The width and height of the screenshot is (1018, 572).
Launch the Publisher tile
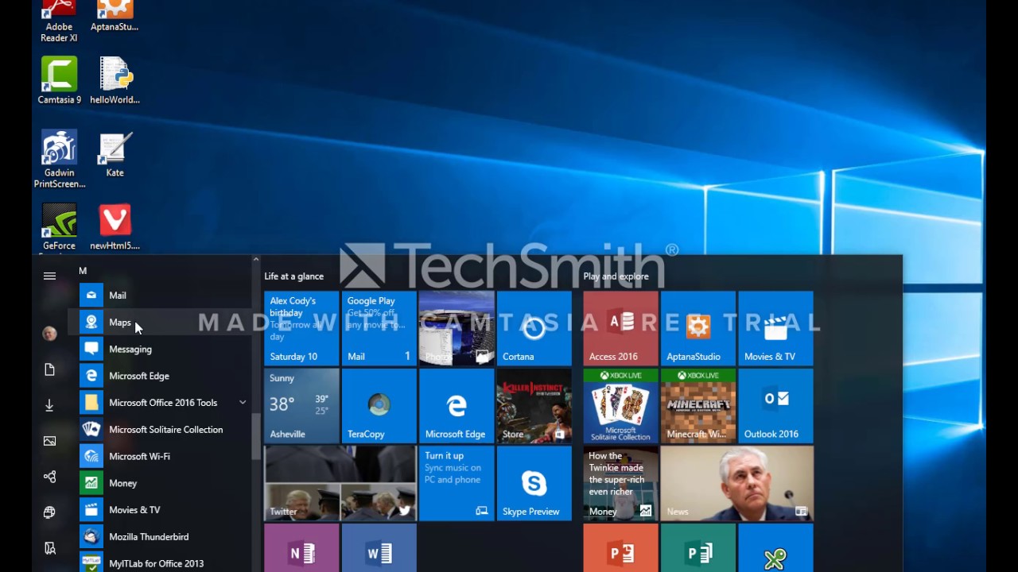pyautogui.click(x=698, y=547)
